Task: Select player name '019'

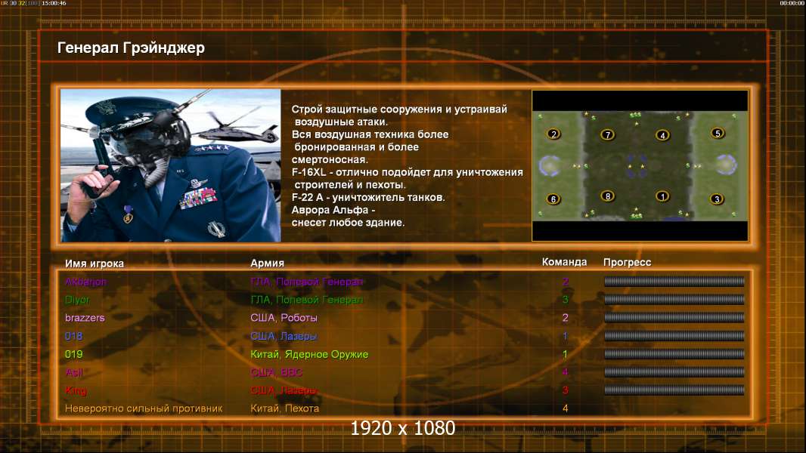Action: click(73, 354)
